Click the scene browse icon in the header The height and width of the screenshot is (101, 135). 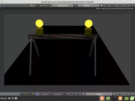[75, 5]
